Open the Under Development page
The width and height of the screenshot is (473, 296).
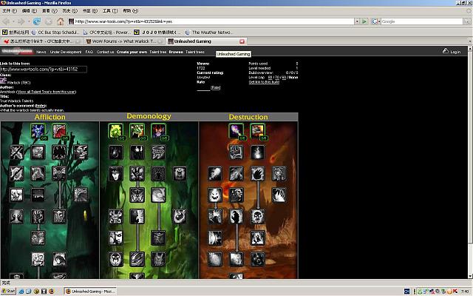[66, 52]
